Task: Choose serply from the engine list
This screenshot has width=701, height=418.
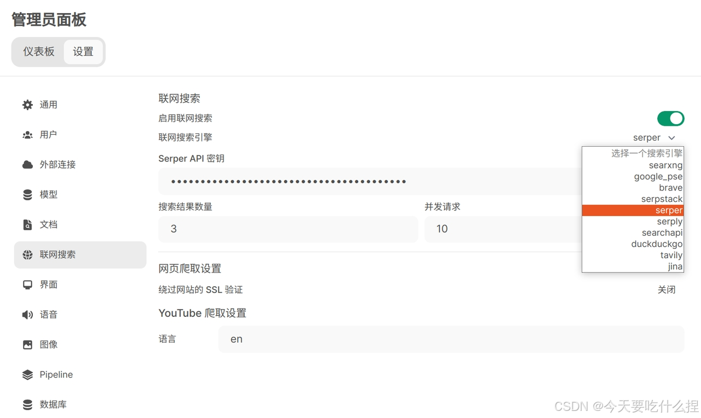Action: (x=633, y=221)
